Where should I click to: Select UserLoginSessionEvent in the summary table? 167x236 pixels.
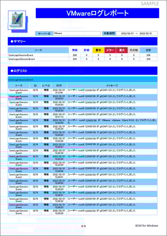point(21,55)
